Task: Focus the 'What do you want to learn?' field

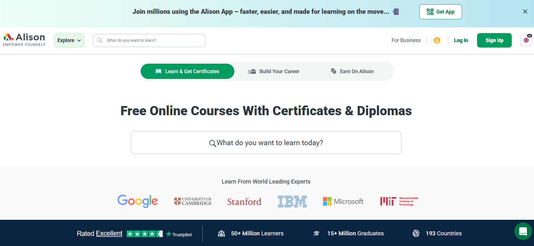Action: 149,40
